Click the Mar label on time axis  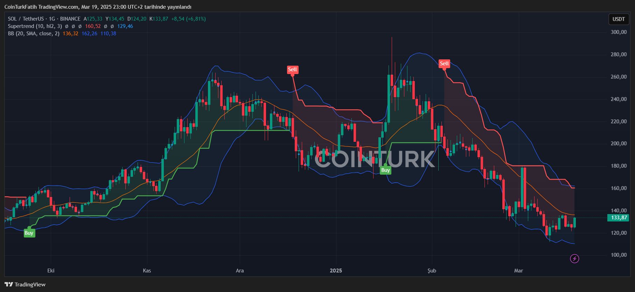pyautogui.click(x=518, y=271)
